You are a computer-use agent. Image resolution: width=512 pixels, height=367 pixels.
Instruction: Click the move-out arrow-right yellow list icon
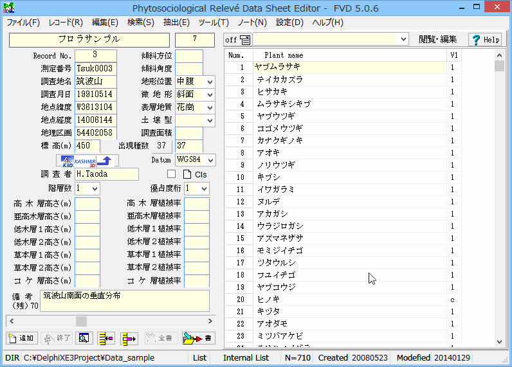(129, 338)
